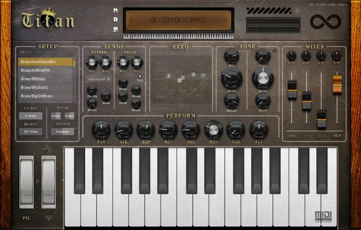The image size is (361, 230).
Task: Click the DEL knob in Perform
Action: (x=191, y=129)
